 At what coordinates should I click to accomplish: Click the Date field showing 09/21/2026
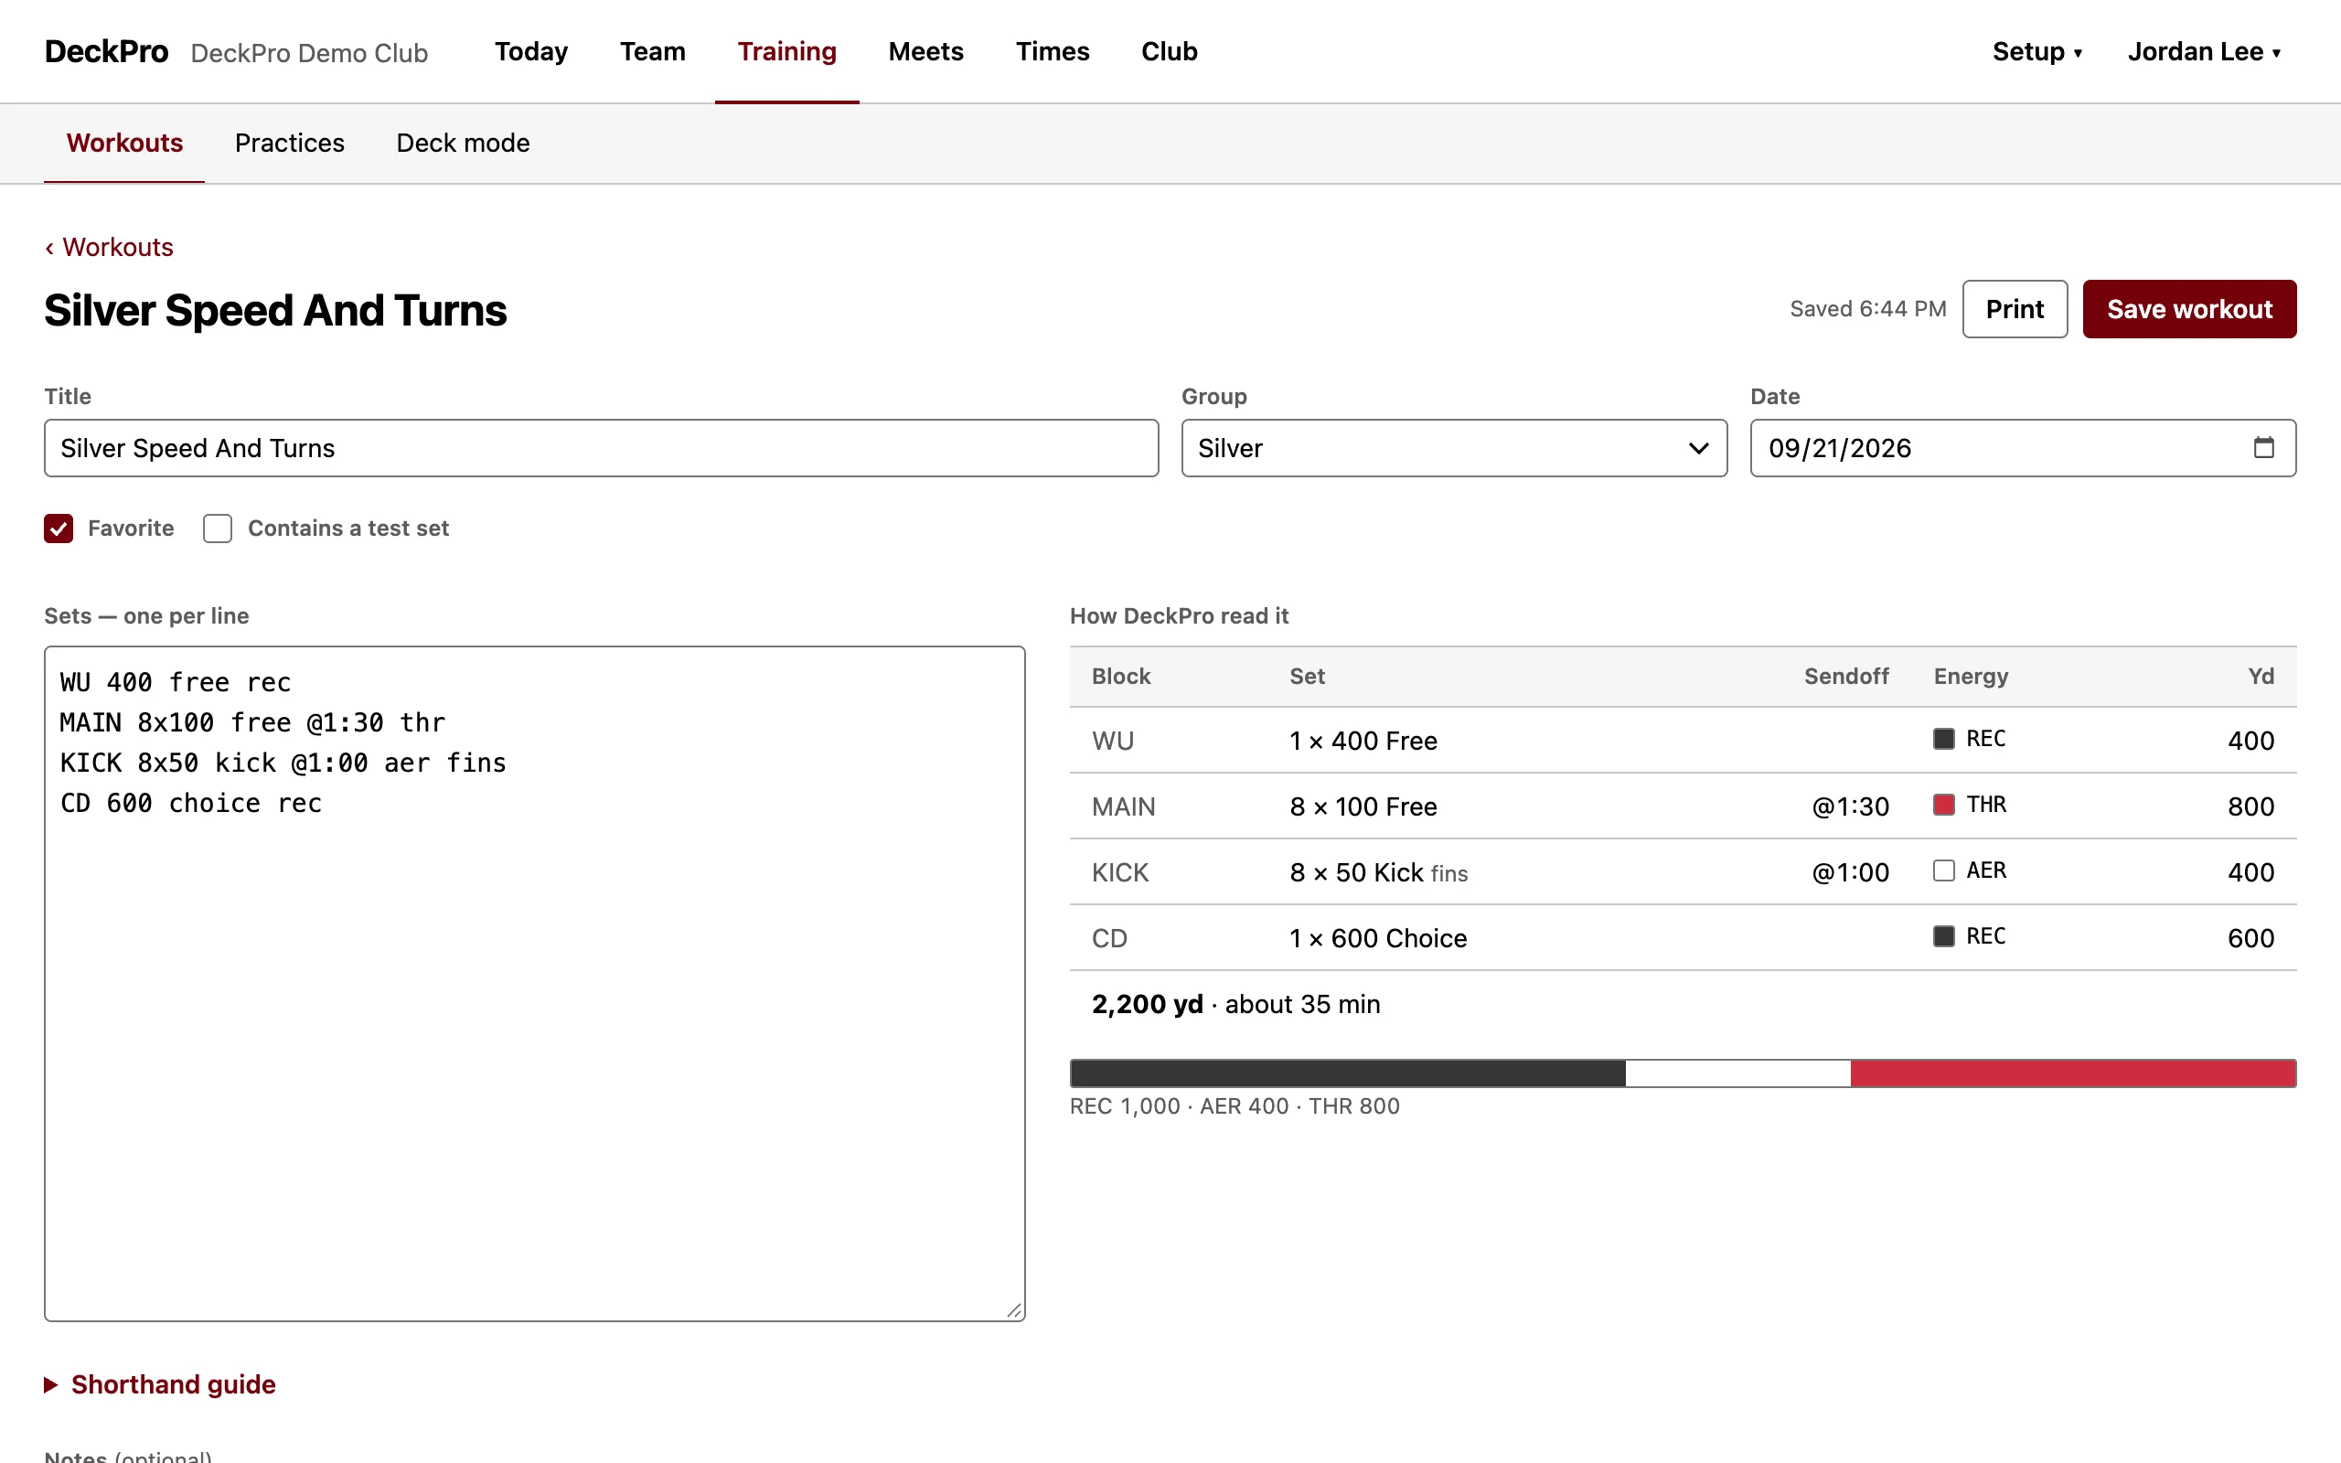coord(2023,448)
